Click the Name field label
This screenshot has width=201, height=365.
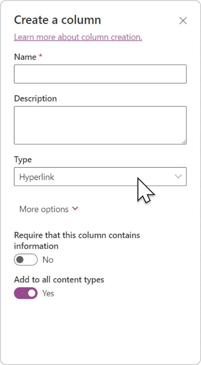tap(25, 57)
